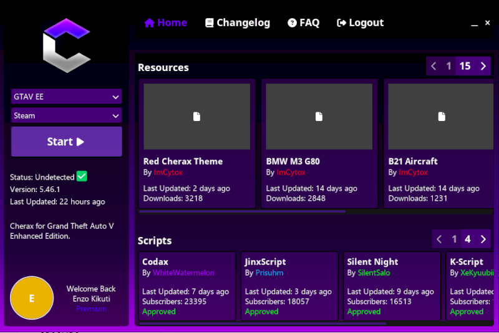The width and height of the screenshot is (499, 333).
Task: Go to next Resources page arrow
Action: coord(483,66)
